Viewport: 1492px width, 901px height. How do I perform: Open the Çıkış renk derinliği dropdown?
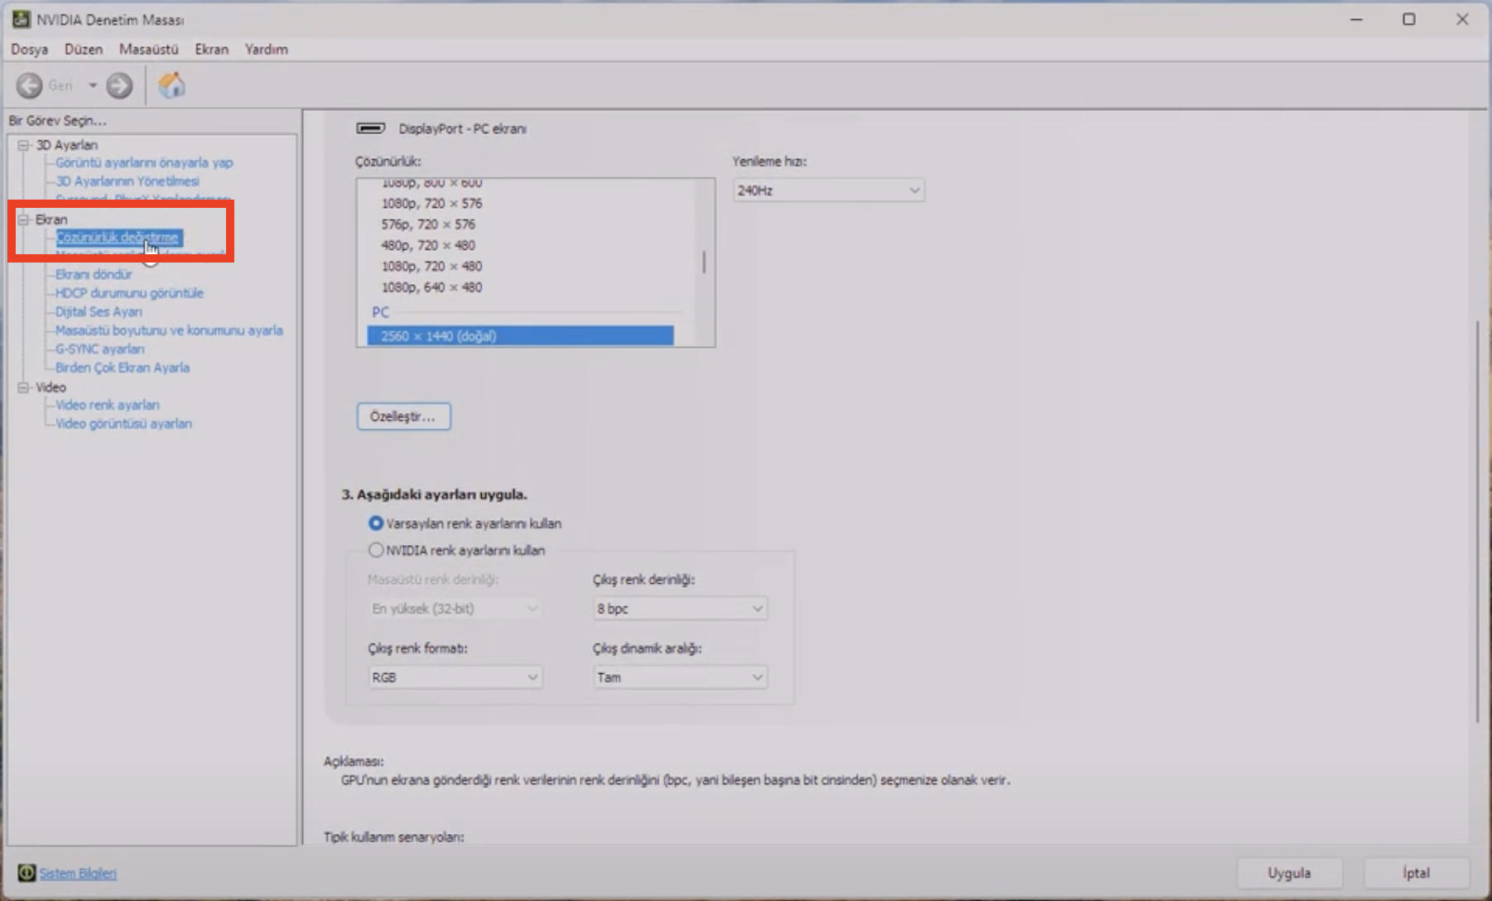coord(680,609)
